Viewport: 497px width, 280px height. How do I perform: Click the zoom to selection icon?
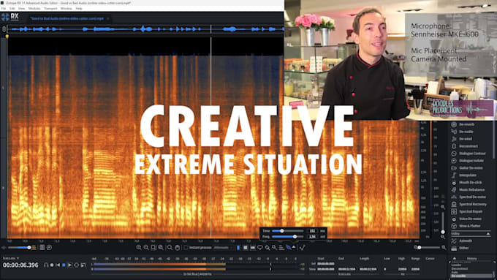pos(153,247)
